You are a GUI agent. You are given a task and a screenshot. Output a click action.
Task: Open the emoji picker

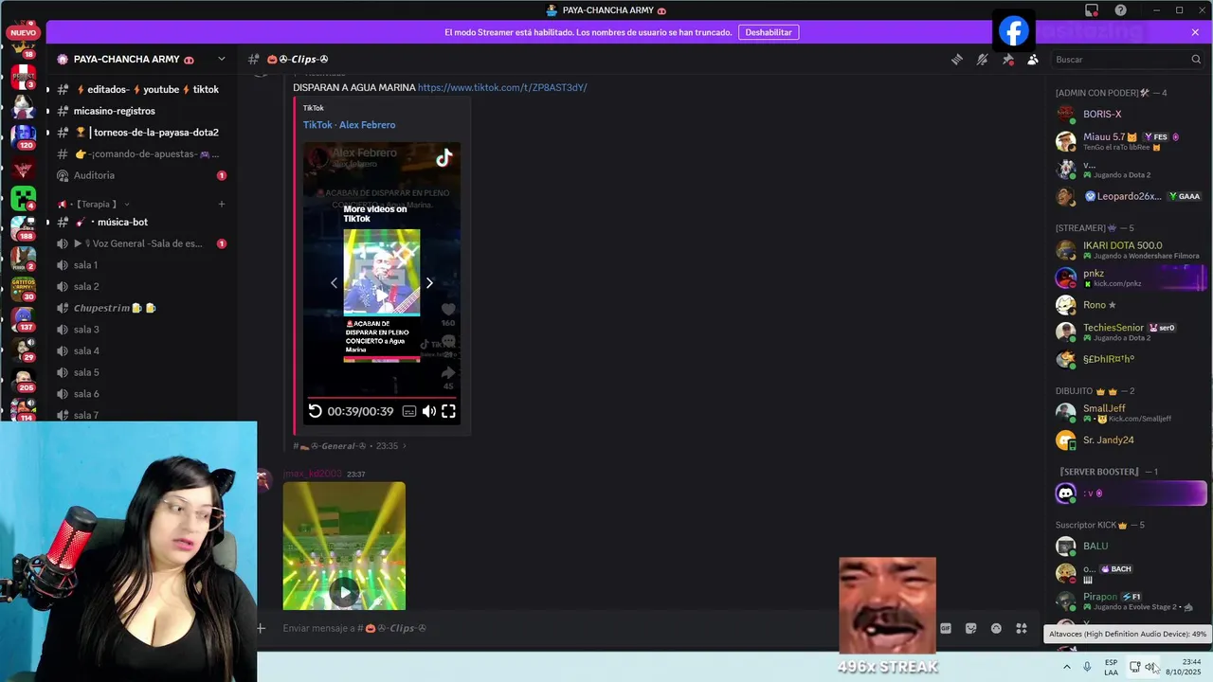click(996, 628)
